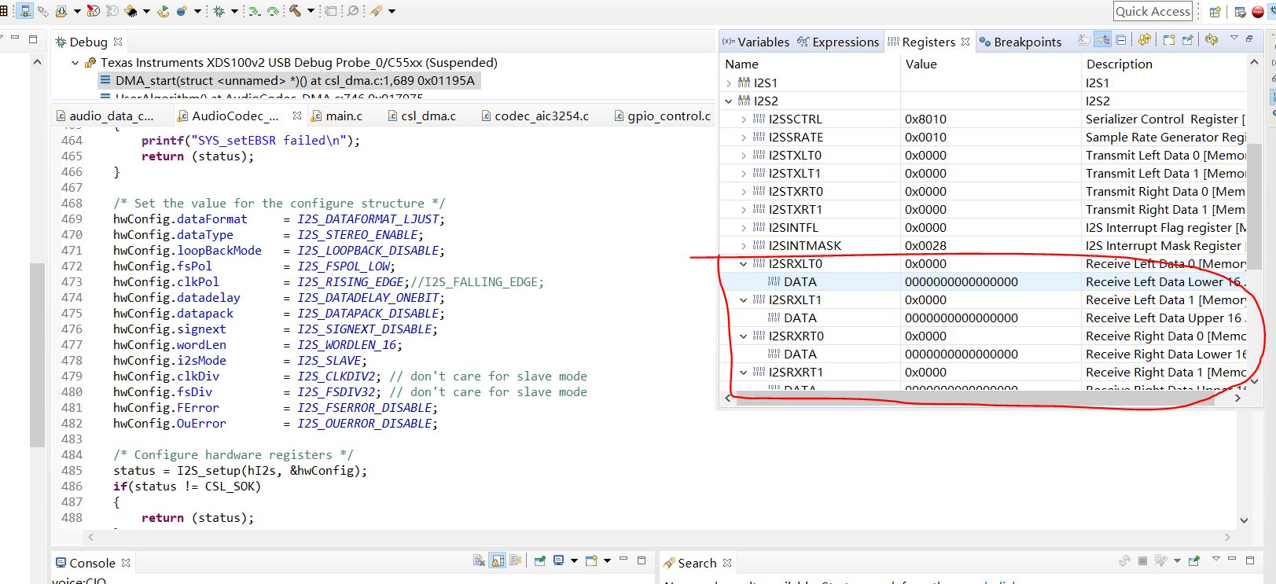Click the Quick Access search box
The height and width of the screenshot is (584, 1276).
[x=1152, y=11]
